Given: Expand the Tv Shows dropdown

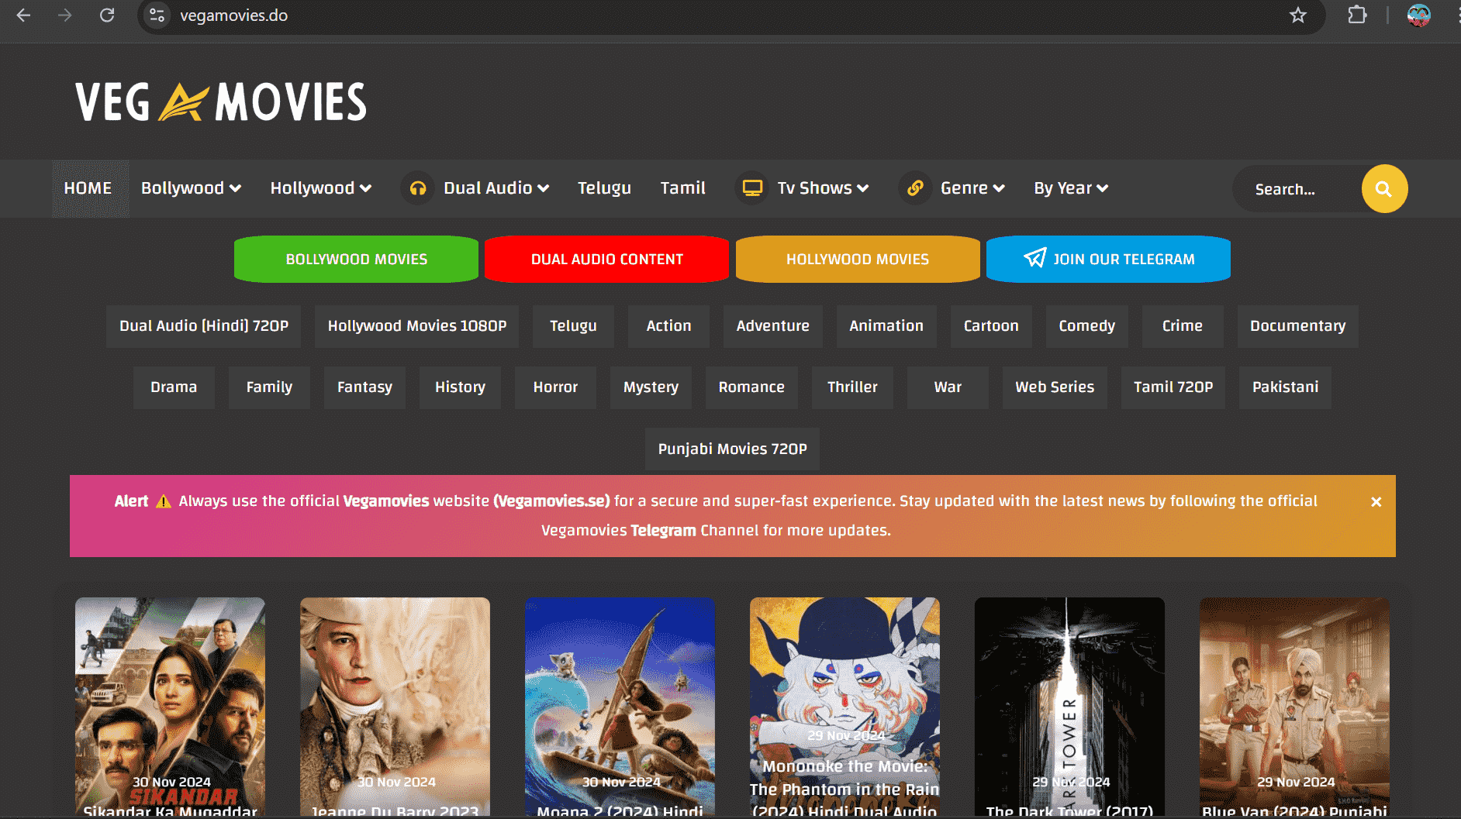Looking at the screenshot, I should [x=823, y=188].
